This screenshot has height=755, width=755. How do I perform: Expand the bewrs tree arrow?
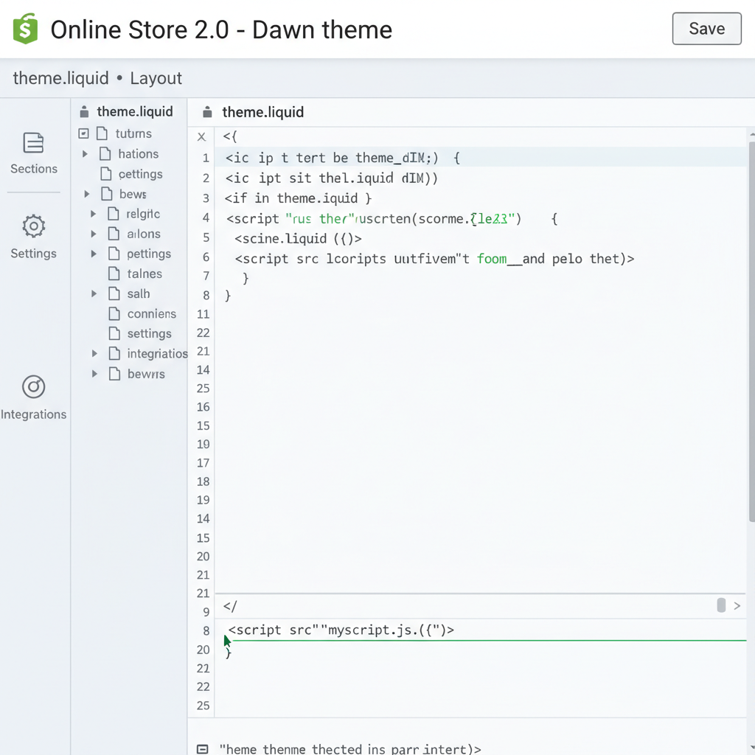pyautogui.click(x=94, y=374)
